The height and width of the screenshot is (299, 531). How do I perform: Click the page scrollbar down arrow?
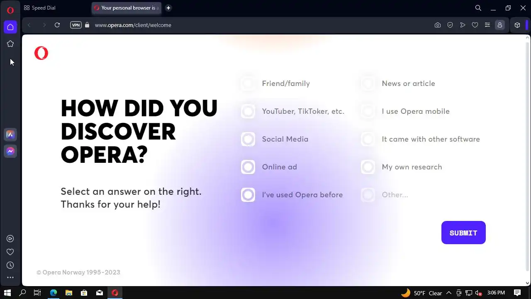point(528,283)
